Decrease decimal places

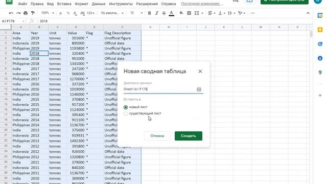click(x=75, y=13)
